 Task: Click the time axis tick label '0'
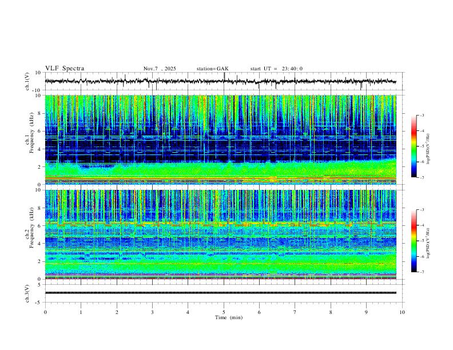45,312
